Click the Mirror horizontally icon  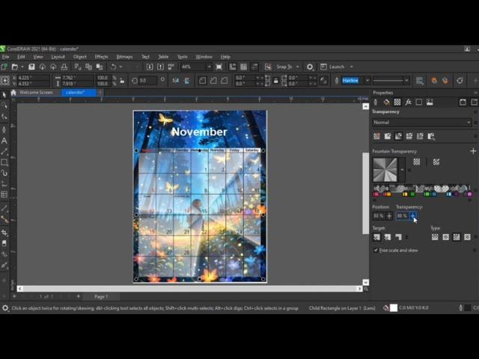click(176, 80)
